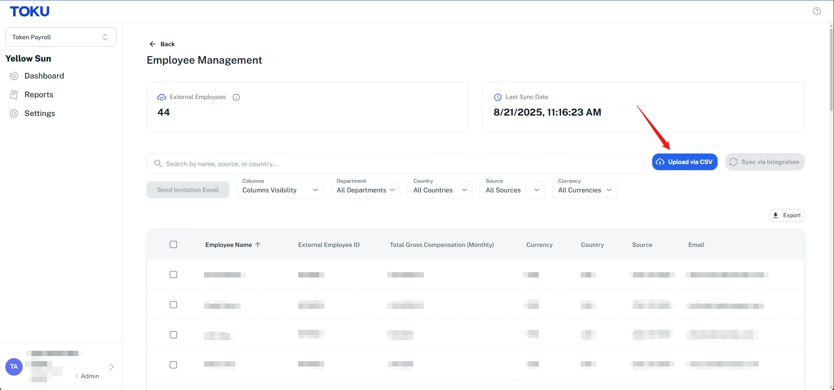Sort by the Employee Name arrow
834x390 pixels.
[258, 245]
